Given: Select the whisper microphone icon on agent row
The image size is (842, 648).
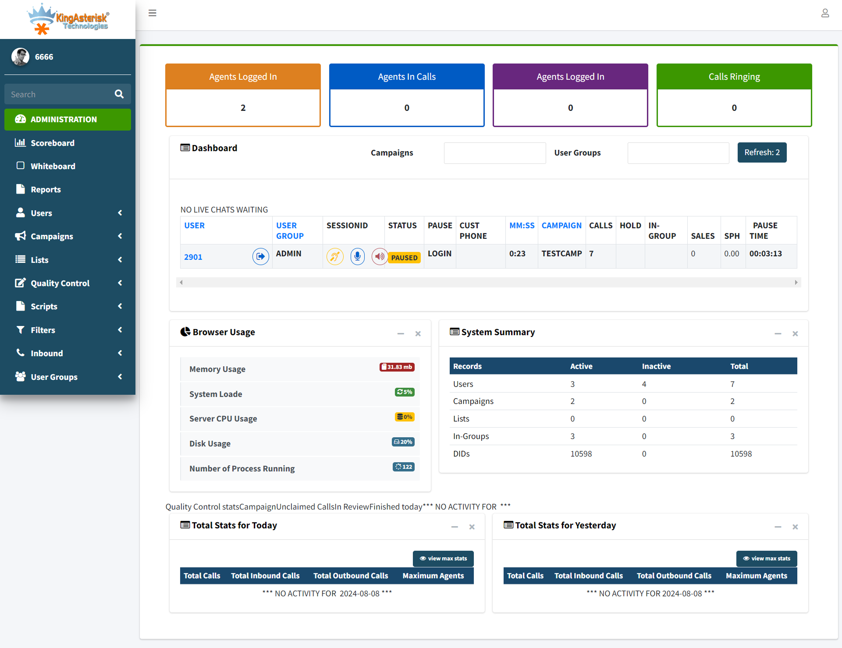Looking at the screenshot, I should pos(358,256).
